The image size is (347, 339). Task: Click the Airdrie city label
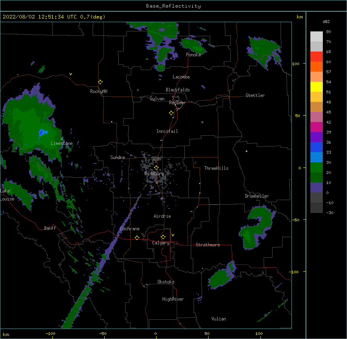tap(162, 216)
